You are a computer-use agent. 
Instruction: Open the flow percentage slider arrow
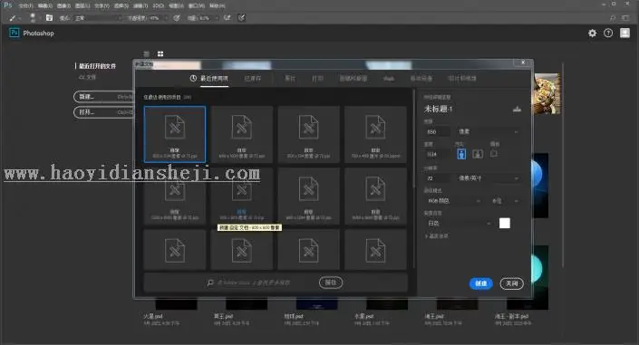[x=217, y=18]
